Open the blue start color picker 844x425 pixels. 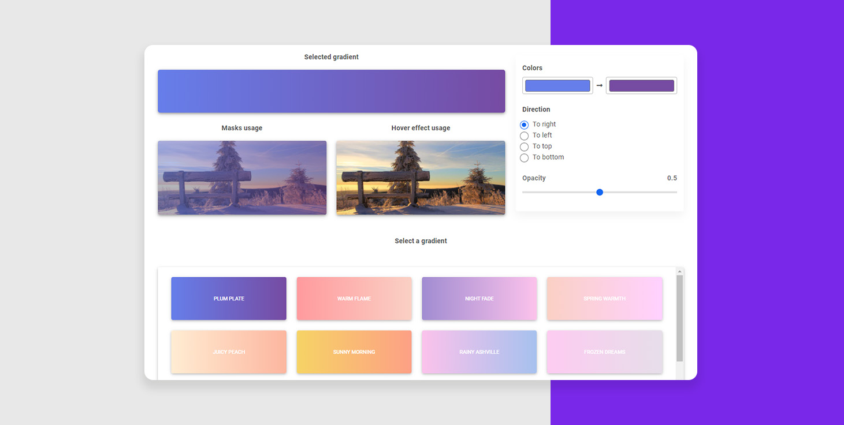pos(557,86)
